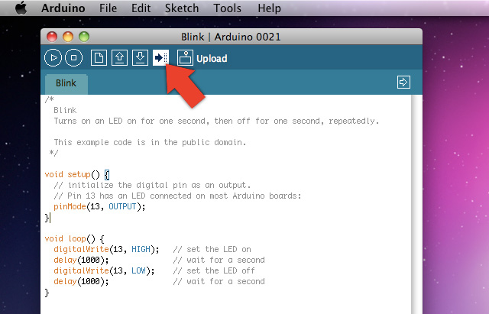Upload the sketch to the I/O board
Image resolution: width=489 pixels, height=314 pixels.
160,57
